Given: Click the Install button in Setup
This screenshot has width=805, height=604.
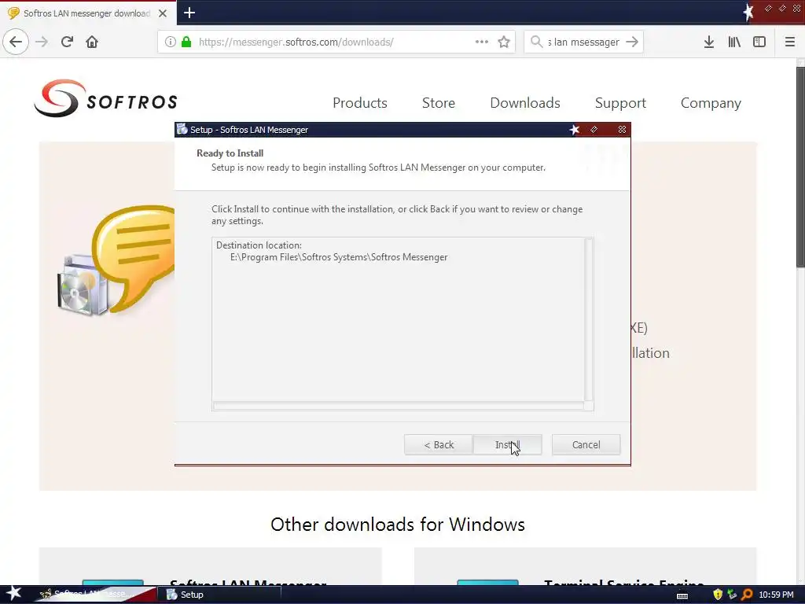Looking at the screenshot, I should click(x=507, y=445).
